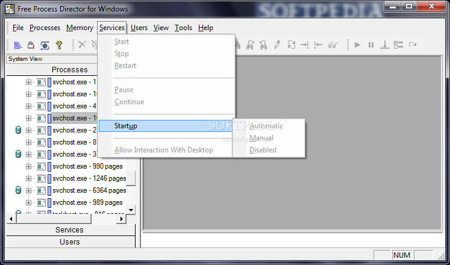This screenshot has width=450, height=265.
Task: Select the 'svchost.exe - 1246 pages' row
Action: click(x=89, y=178)
